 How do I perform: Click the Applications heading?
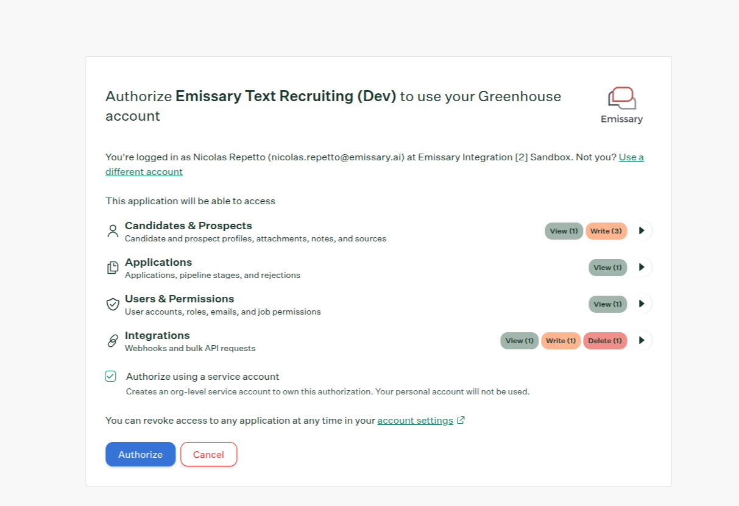pos(158,262)
